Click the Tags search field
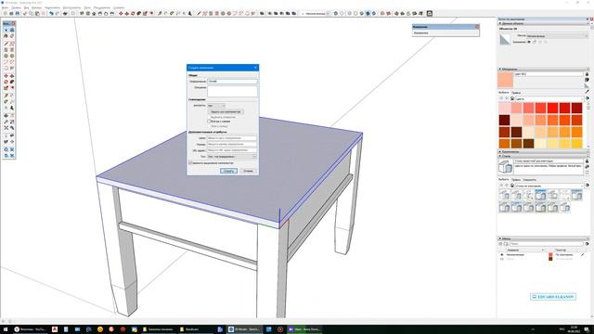The height and width of the screenshot is (334, 594). point(547,244)
